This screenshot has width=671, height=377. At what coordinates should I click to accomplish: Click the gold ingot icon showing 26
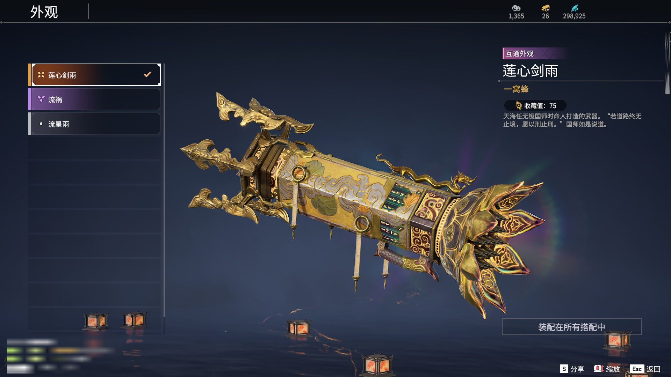click(x=546, y=8)
